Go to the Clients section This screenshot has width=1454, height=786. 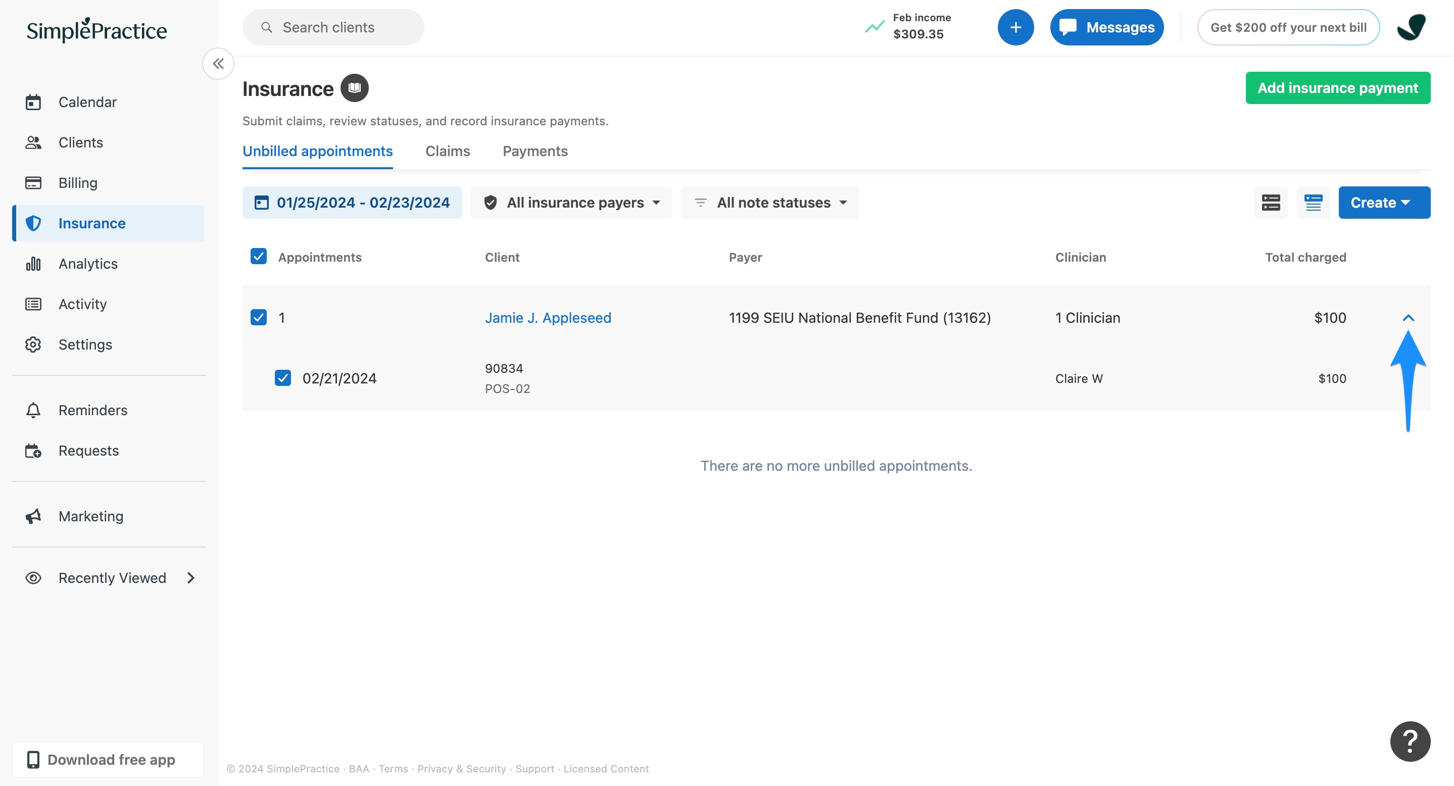[108, 142]
